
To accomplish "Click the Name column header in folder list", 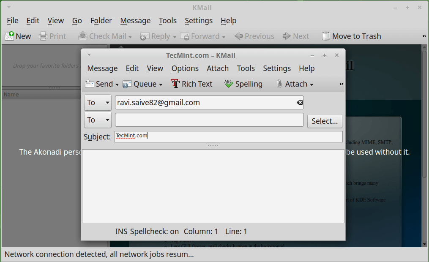I will [41, 94].
